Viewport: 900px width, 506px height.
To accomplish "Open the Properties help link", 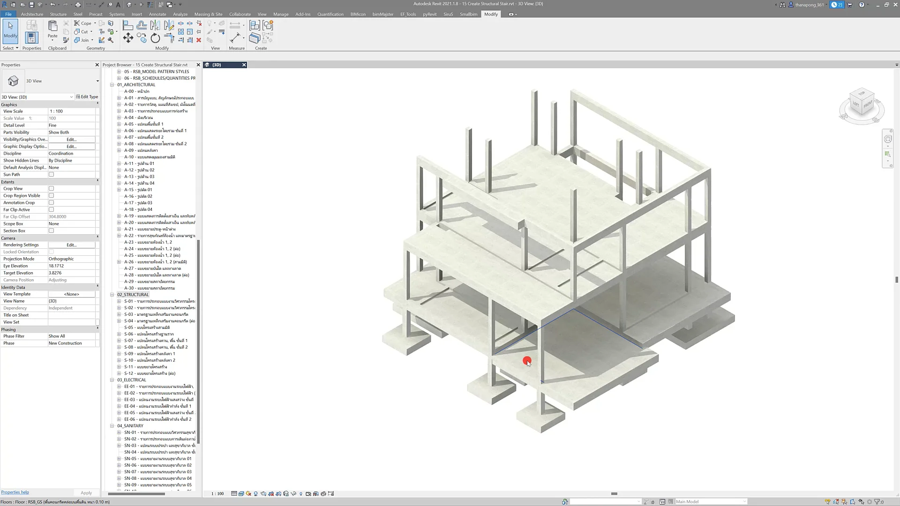I will (15, 492).
